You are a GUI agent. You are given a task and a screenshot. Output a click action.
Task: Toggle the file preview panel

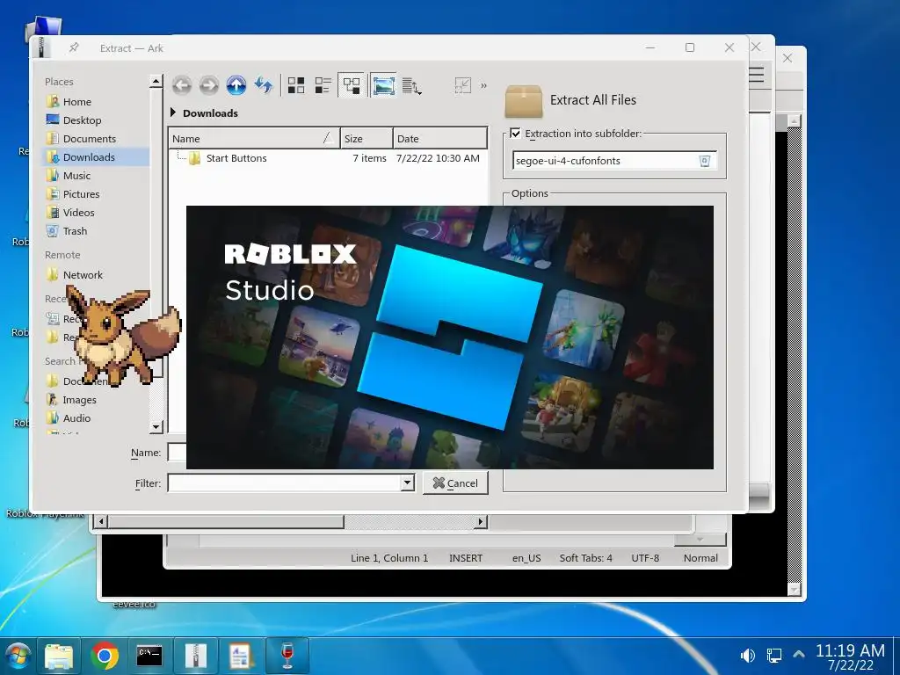pos(383,85)
